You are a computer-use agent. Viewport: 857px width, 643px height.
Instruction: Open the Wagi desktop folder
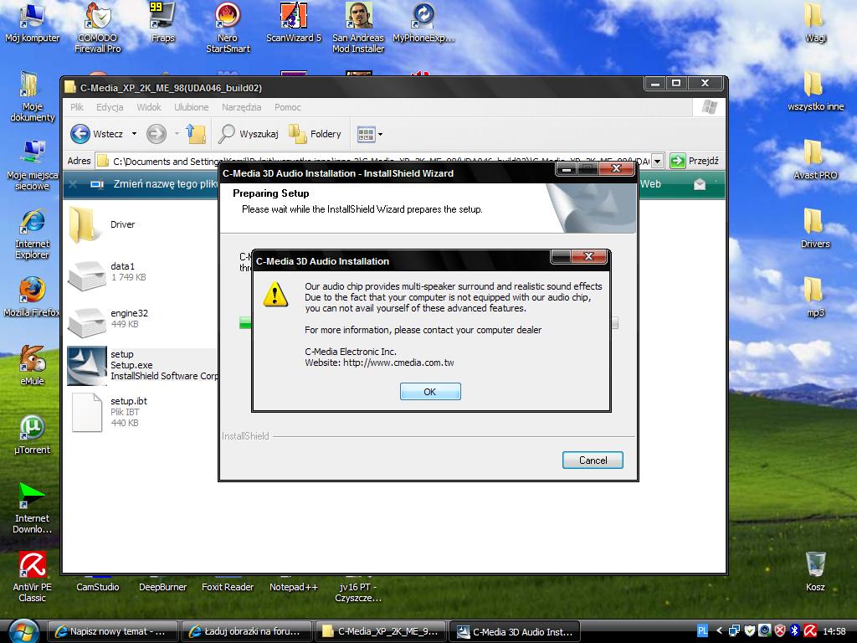(x=815, y=23)
